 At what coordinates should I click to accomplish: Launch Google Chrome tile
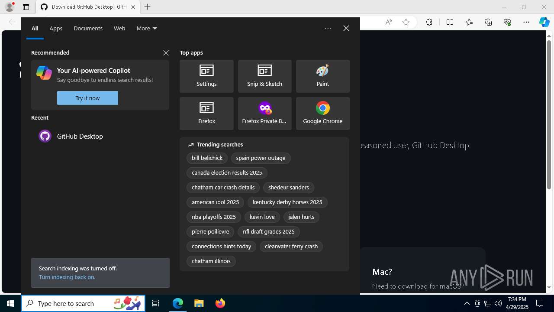pos(322,114)
